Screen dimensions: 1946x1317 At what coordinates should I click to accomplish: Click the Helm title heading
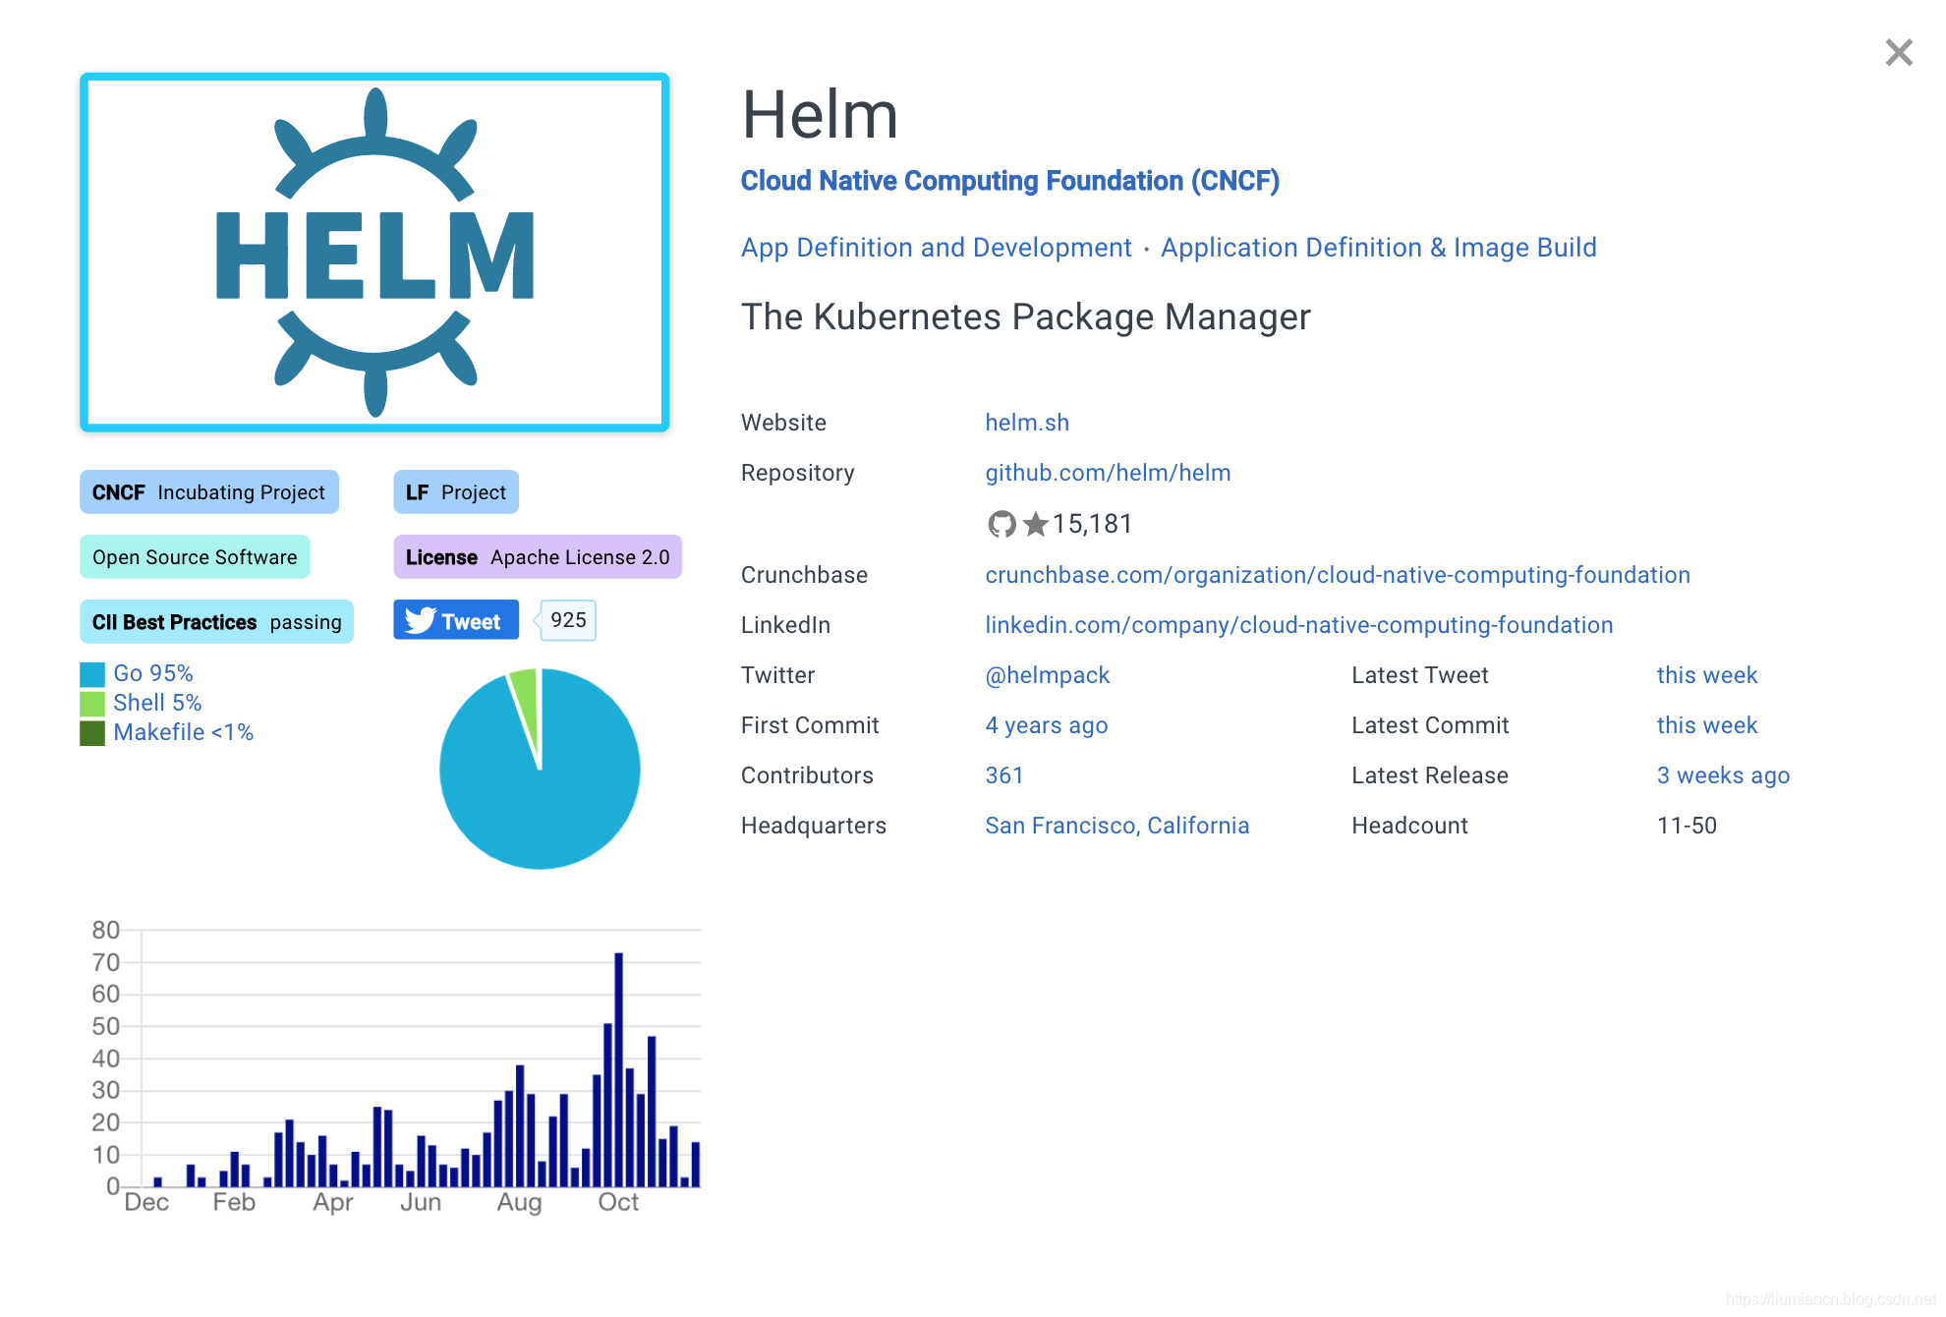820,115
